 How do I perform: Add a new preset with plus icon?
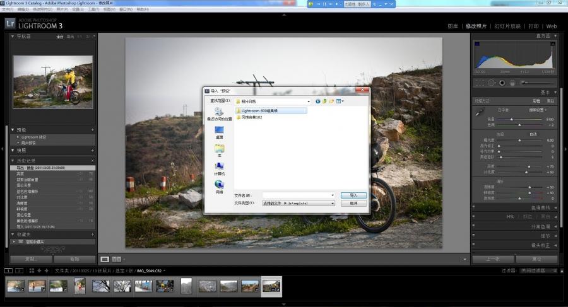coord(92,130)
